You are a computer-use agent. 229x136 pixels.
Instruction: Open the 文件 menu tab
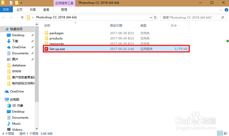point(6,10)
